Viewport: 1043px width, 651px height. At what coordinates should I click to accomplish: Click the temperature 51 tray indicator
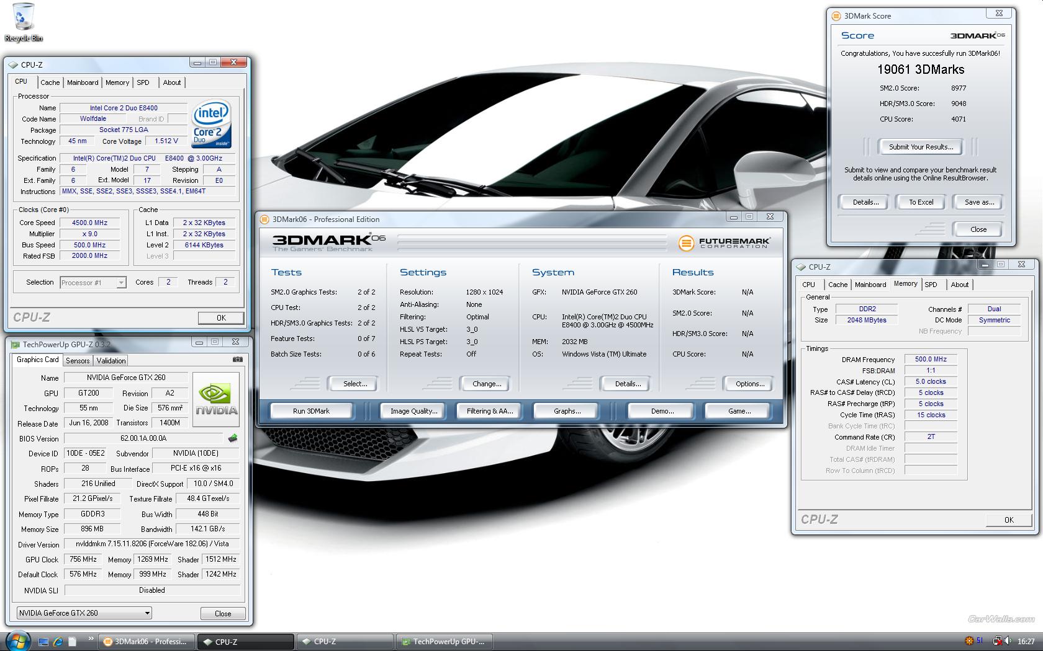(x=980, y=640)
